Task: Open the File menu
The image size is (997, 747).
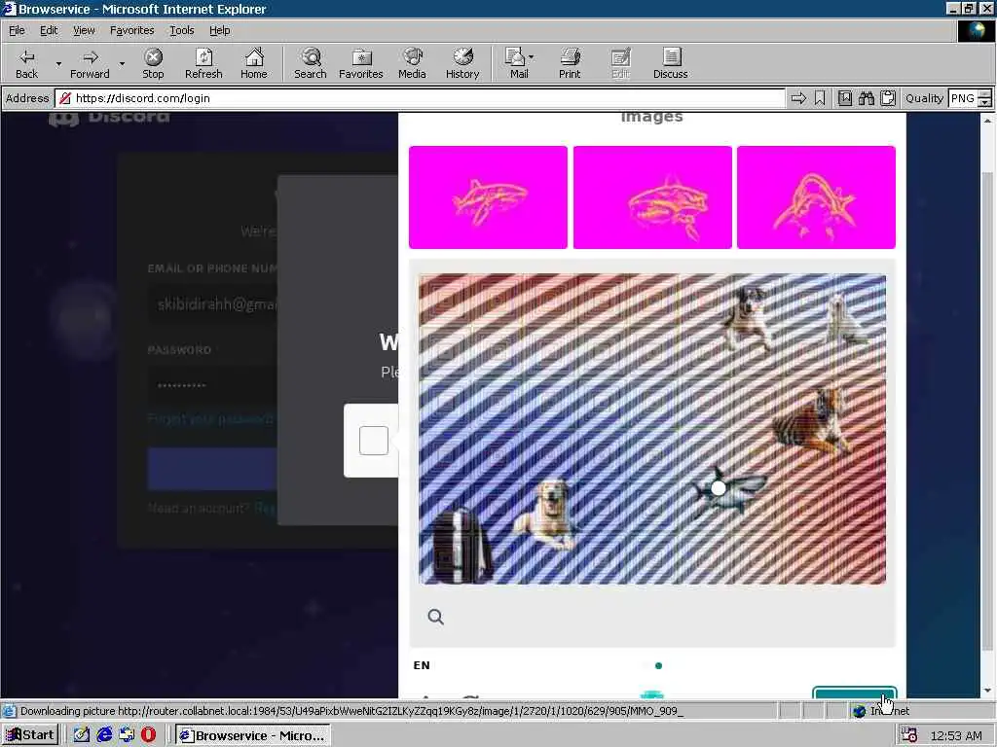Action: click(17, 30)
